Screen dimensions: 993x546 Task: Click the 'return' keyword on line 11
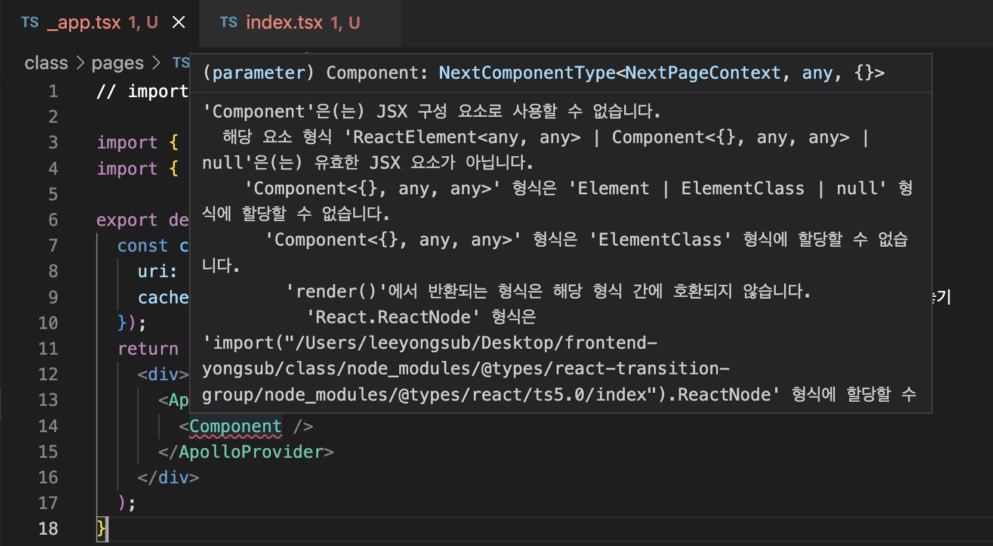pyautogui.click(x=148, y=349)
